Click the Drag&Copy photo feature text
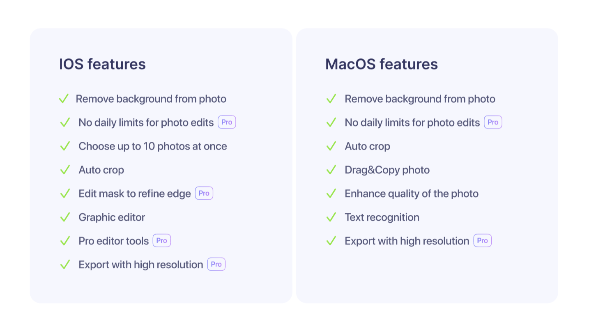 (x=387, y=170)
